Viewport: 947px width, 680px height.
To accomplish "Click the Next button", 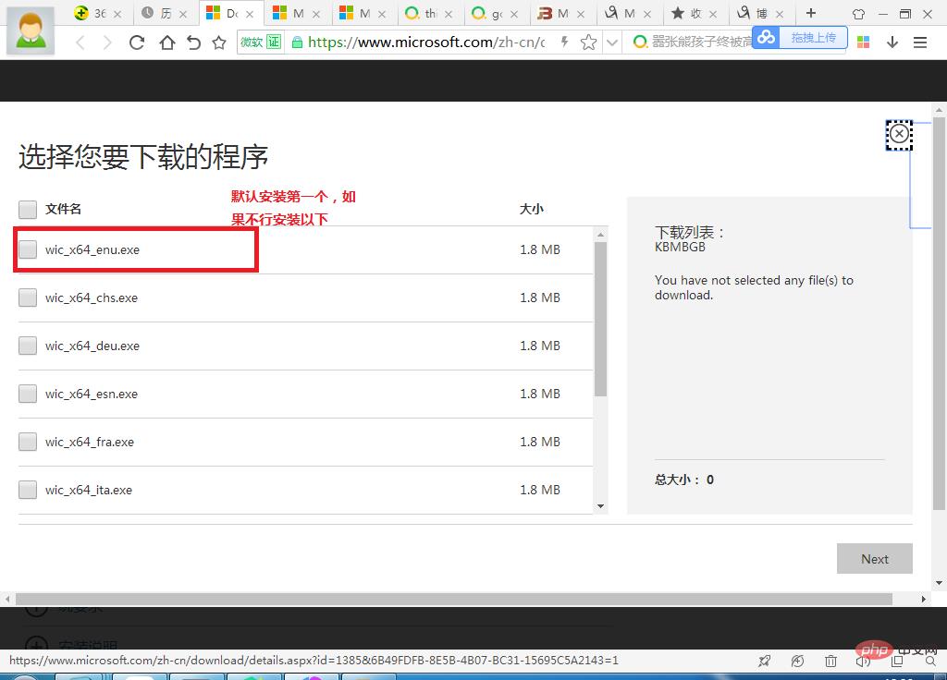I will pos(874,559).
